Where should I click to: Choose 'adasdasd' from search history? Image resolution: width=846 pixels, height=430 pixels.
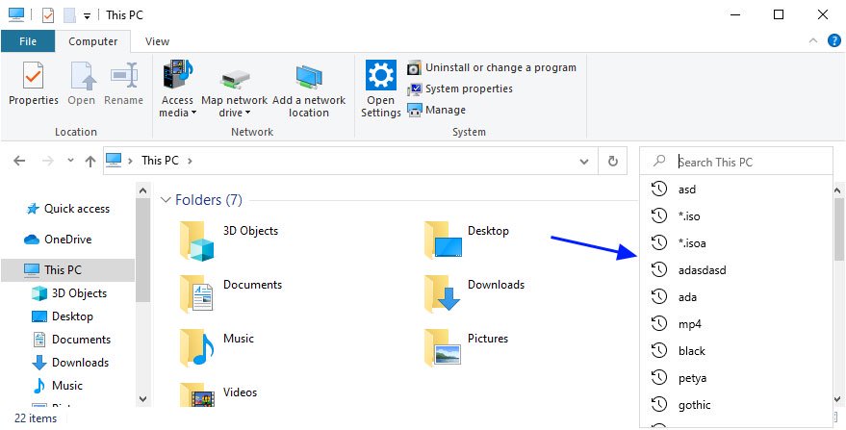coord(736,269)
